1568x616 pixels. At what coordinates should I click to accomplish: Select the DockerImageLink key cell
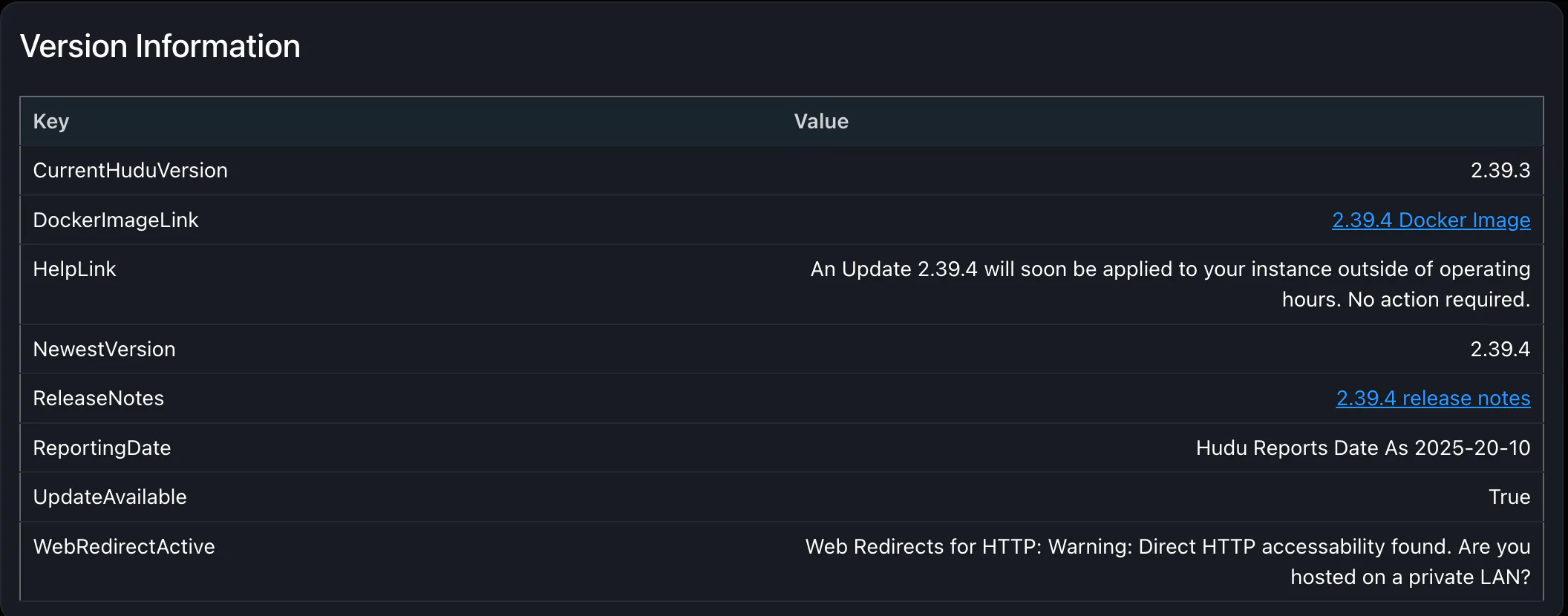click(116, 220)
